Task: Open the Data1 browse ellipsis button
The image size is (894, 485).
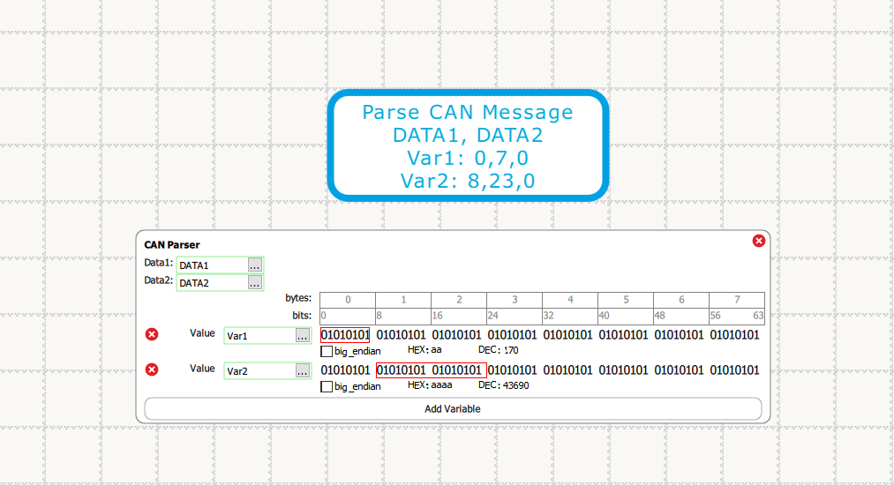Action: (x=255, y=265)
